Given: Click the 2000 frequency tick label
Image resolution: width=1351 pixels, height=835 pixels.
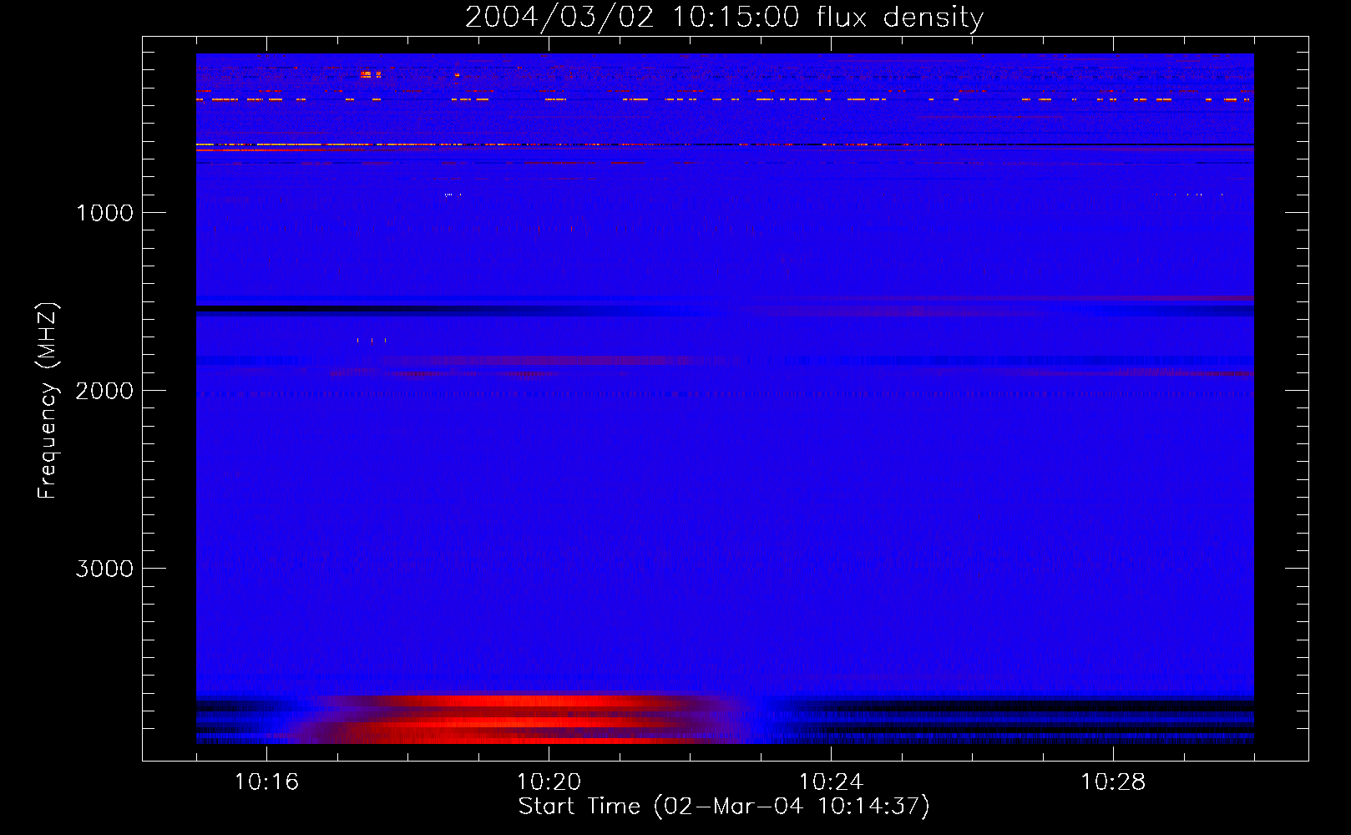Looking at the screenshot, I should (104, 391).
